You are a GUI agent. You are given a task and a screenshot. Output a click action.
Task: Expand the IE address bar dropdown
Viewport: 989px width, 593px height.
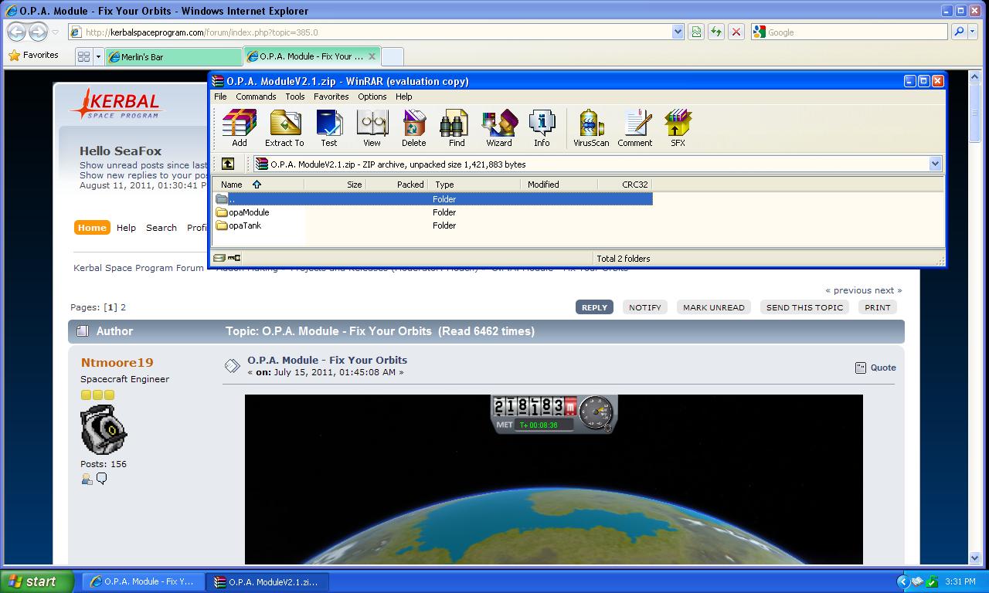click(x=678, y=32)
